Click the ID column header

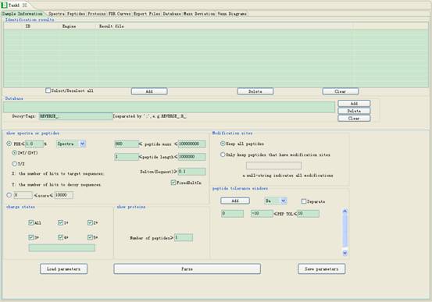[28, 27]
